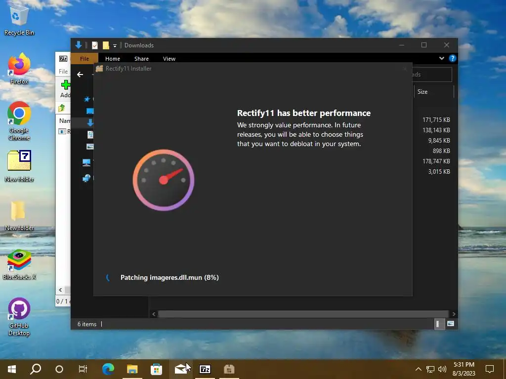Open the notification center
The width and height of the screenshot is (506, 379).
coord(490,369)
